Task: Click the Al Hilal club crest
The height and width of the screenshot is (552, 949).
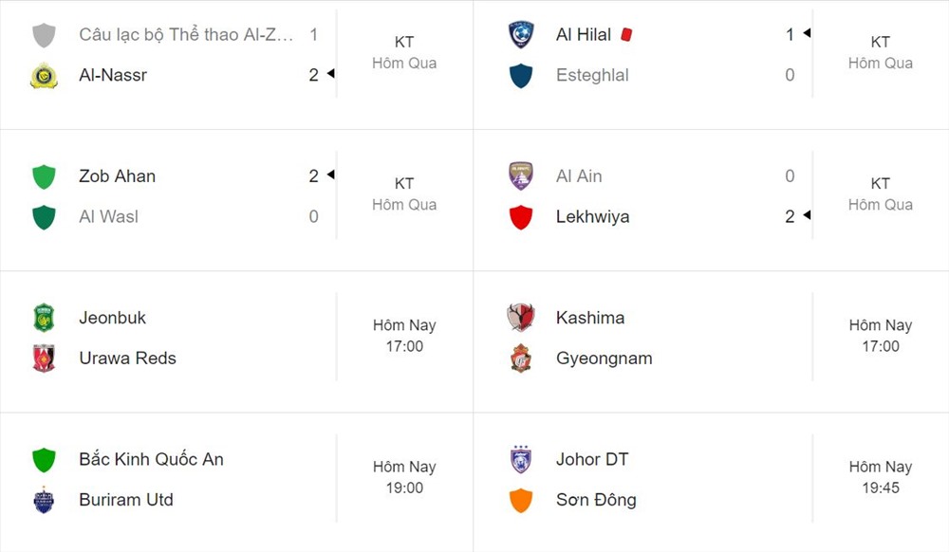Action: [520, 34]
